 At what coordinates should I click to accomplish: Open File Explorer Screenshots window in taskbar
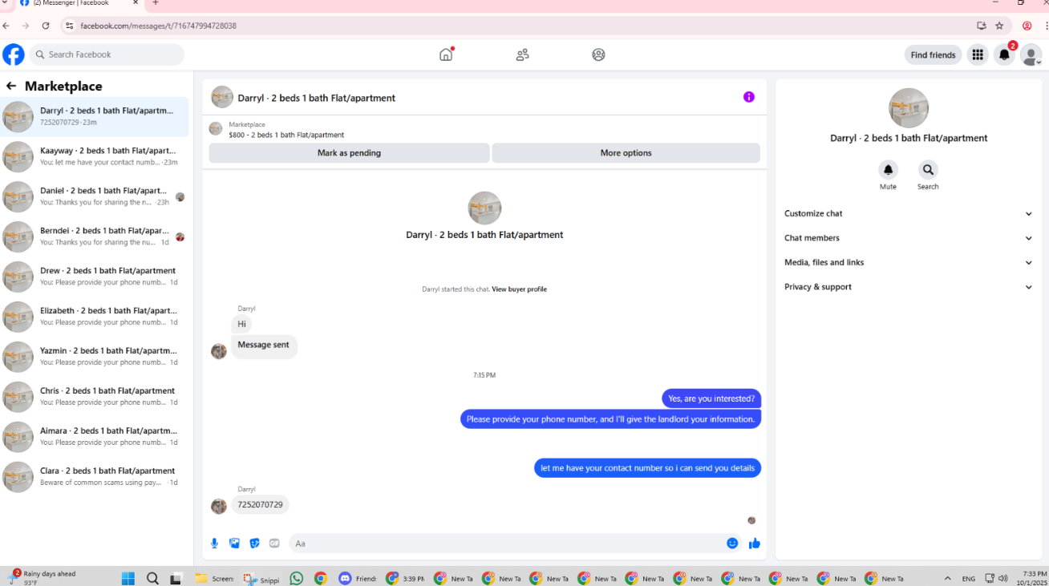pos(215,578)
